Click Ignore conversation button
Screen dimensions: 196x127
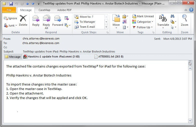(10, 18)
